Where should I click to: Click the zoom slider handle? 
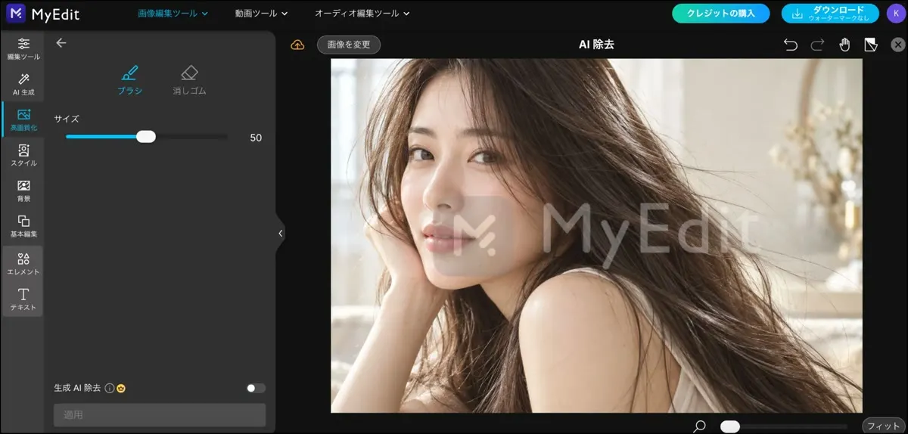730,426
